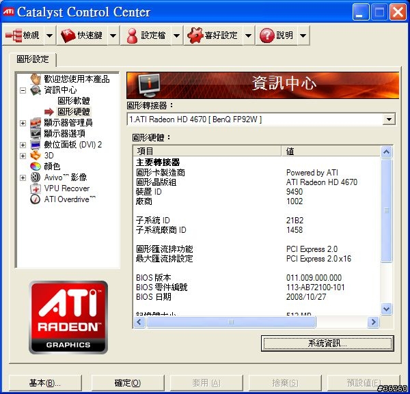Click the 子系統 ID value 21B2
Image resolution: width=410 pixels, height=394 pixels.
(x=295, y=221)
